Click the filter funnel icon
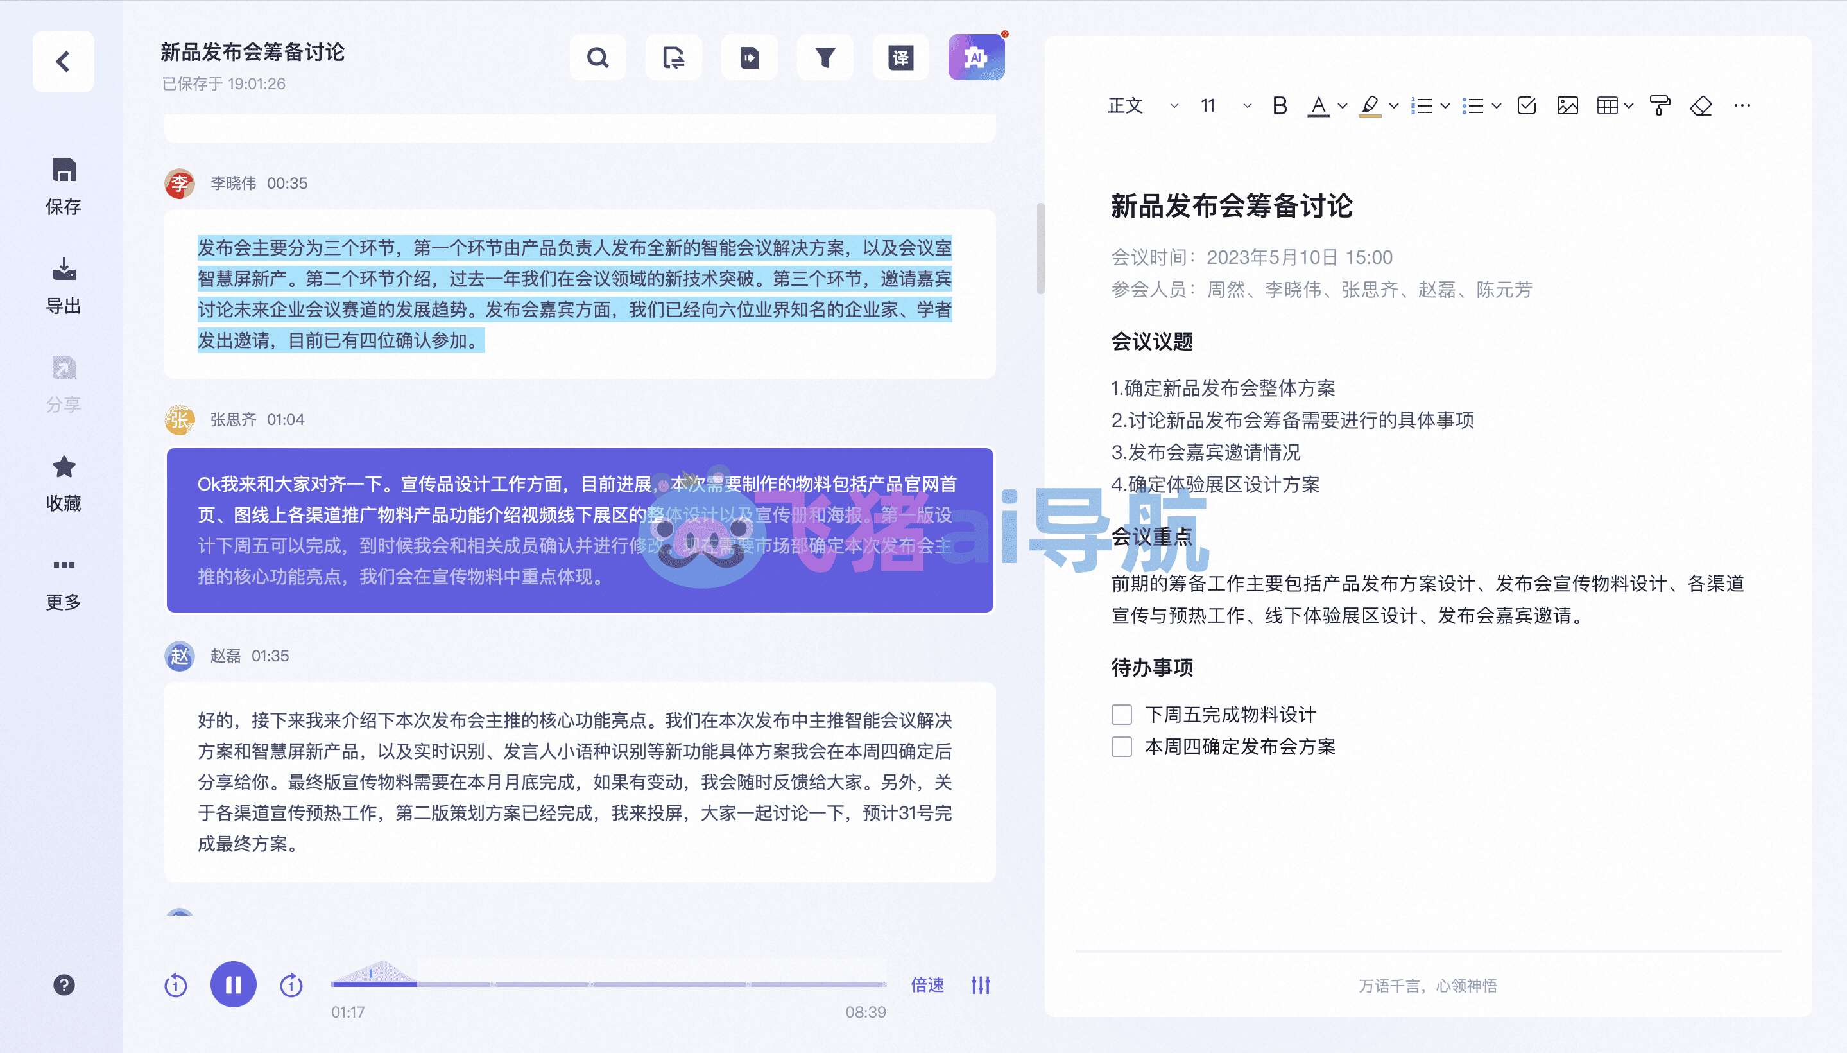Screen dimensions: 1847x1053 825,57
